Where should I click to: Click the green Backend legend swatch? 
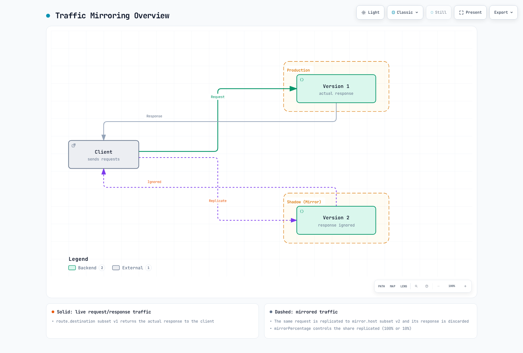click(x=72, y=268)
